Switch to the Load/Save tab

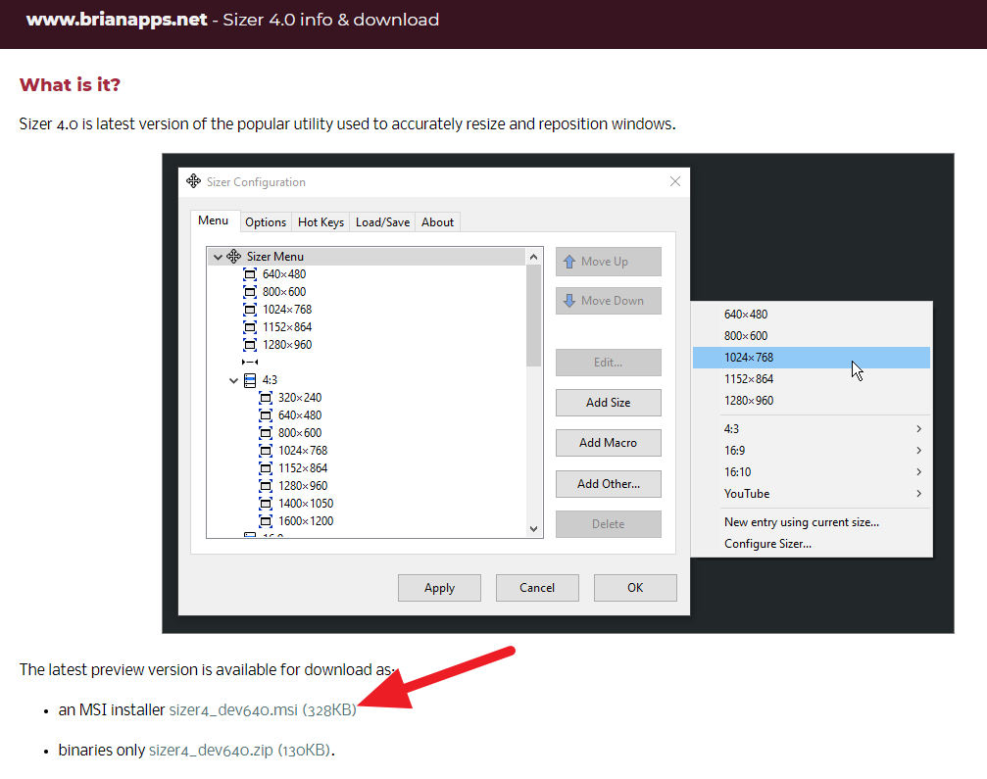click(x=382, y=222)
